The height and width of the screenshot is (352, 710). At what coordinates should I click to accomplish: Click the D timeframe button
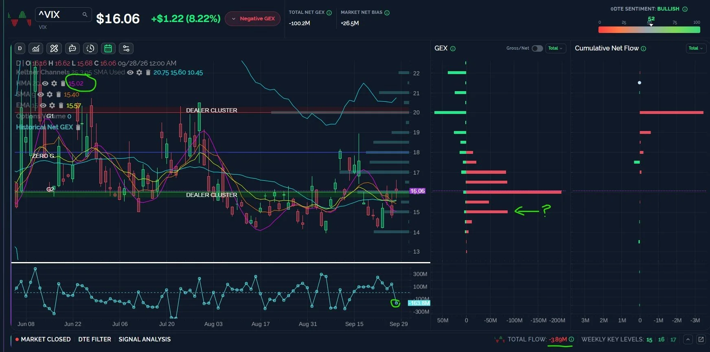point(20,48)
